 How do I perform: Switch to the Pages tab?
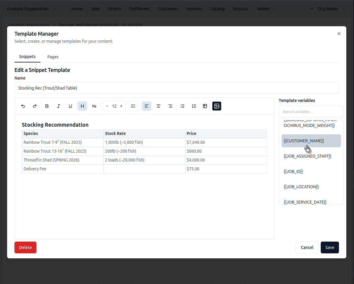point(53,57)
